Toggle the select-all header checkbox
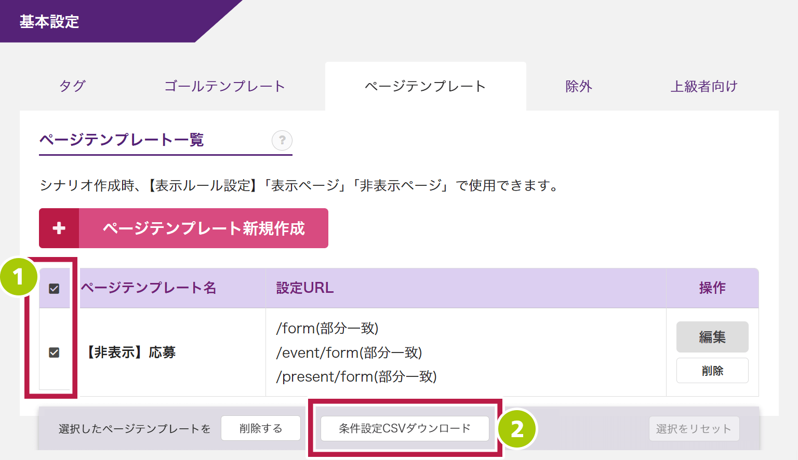Viewport: 798px width, 460px height. tap(54, 289)
